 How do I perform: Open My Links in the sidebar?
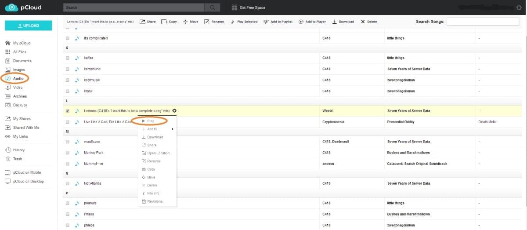[17, 136]
